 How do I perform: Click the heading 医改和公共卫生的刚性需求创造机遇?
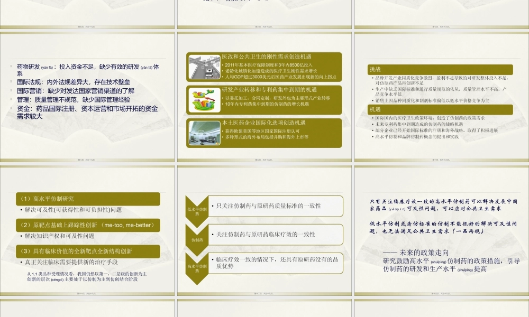267,57
